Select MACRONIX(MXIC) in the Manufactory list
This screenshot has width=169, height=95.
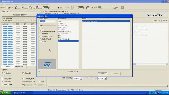point(68,31)
